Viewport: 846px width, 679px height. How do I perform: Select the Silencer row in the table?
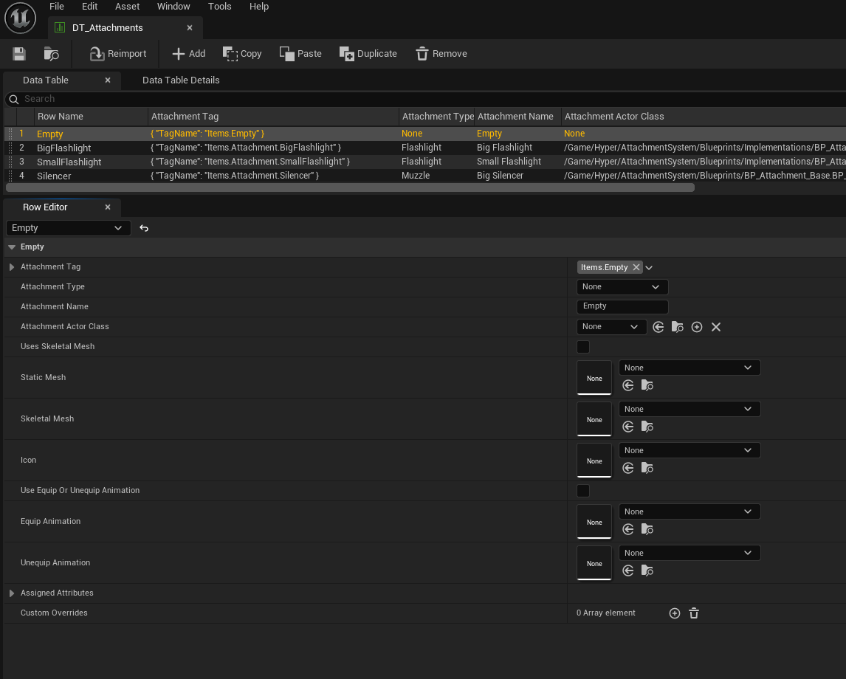pos(54,176)
